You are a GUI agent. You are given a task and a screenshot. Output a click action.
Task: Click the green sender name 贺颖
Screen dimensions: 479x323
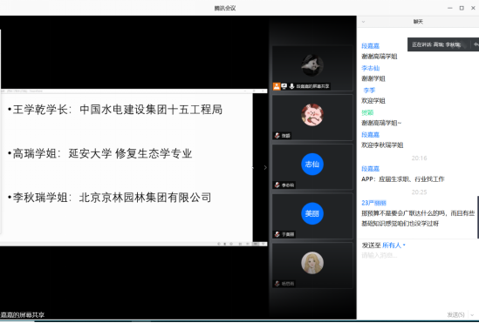pyautogui.click(x=367, y=113)
